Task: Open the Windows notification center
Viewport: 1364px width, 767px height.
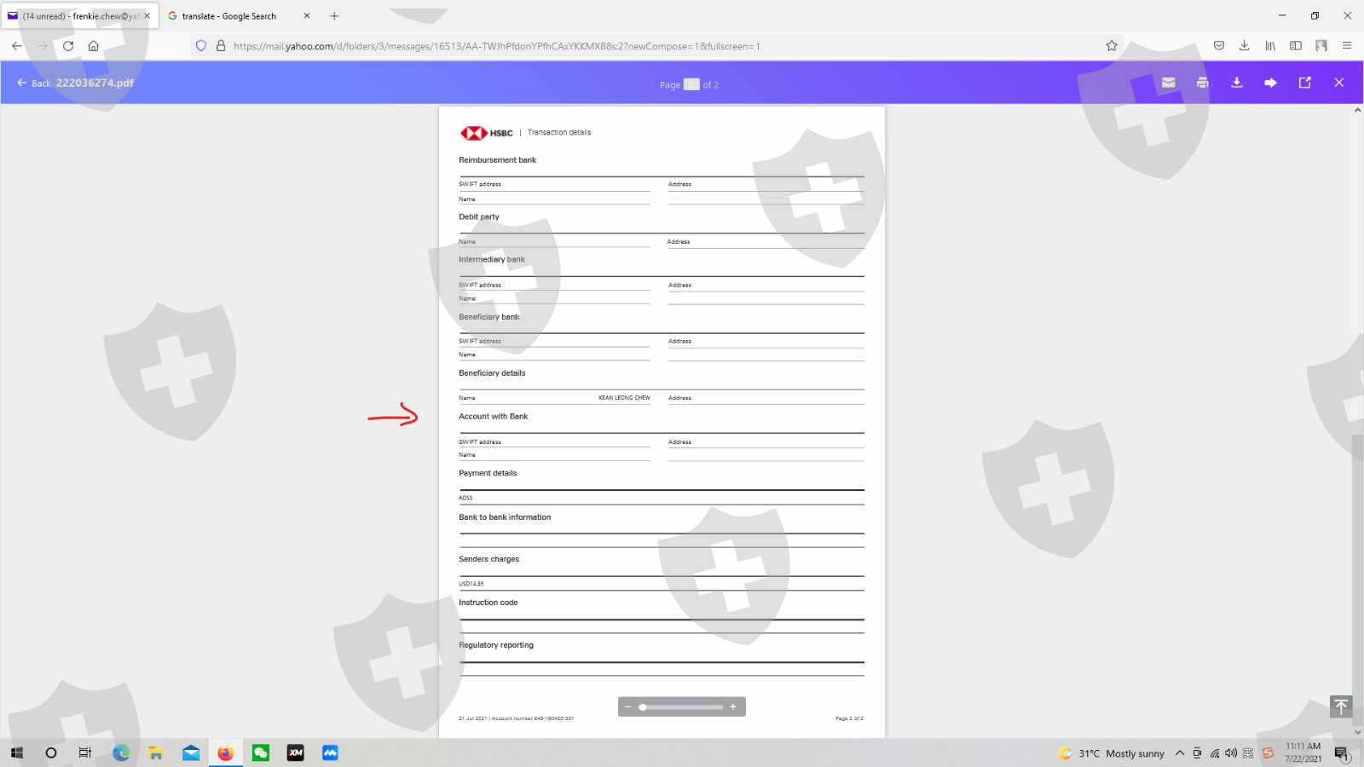Action: (1342, 753)
